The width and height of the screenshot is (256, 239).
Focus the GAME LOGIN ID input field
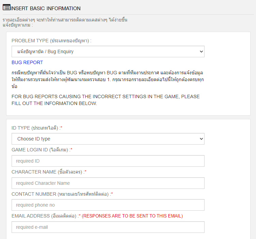tap(108, 161)
